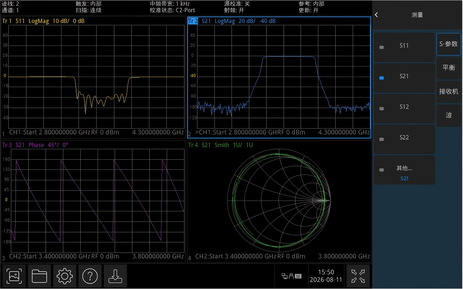The height and width of the screenshot is (289, 463).
Task: Click the Smith chart plot of Tr 4
Action: pyautogui.click(x=279, y=200)
